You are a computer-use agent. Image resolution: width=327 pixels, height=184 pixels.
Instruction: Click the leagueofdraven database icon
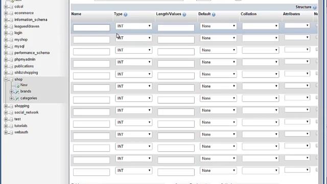[12, 27]
